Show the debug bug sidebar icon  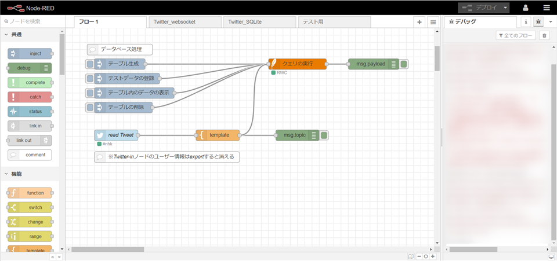[x=538, y=22]
